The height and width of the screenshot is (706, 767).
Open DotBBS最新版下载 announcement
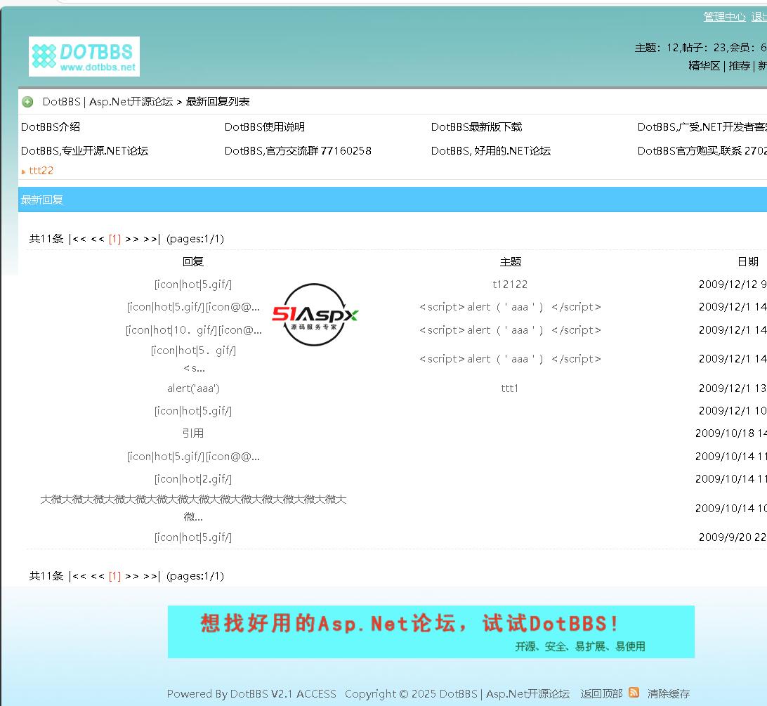pos(476,126)
